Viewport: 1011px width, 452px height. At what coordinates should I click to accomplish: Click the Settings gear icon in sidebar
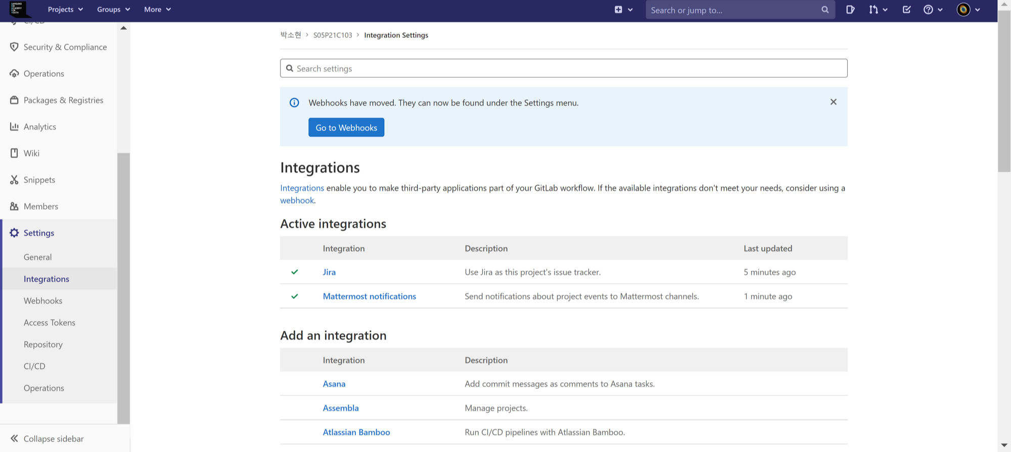14,233
